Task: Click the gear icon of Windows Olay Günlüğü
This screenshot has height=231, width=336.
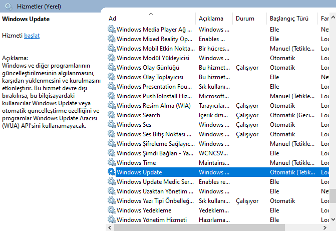Action: pyautogui.click(x=112, y=67)
